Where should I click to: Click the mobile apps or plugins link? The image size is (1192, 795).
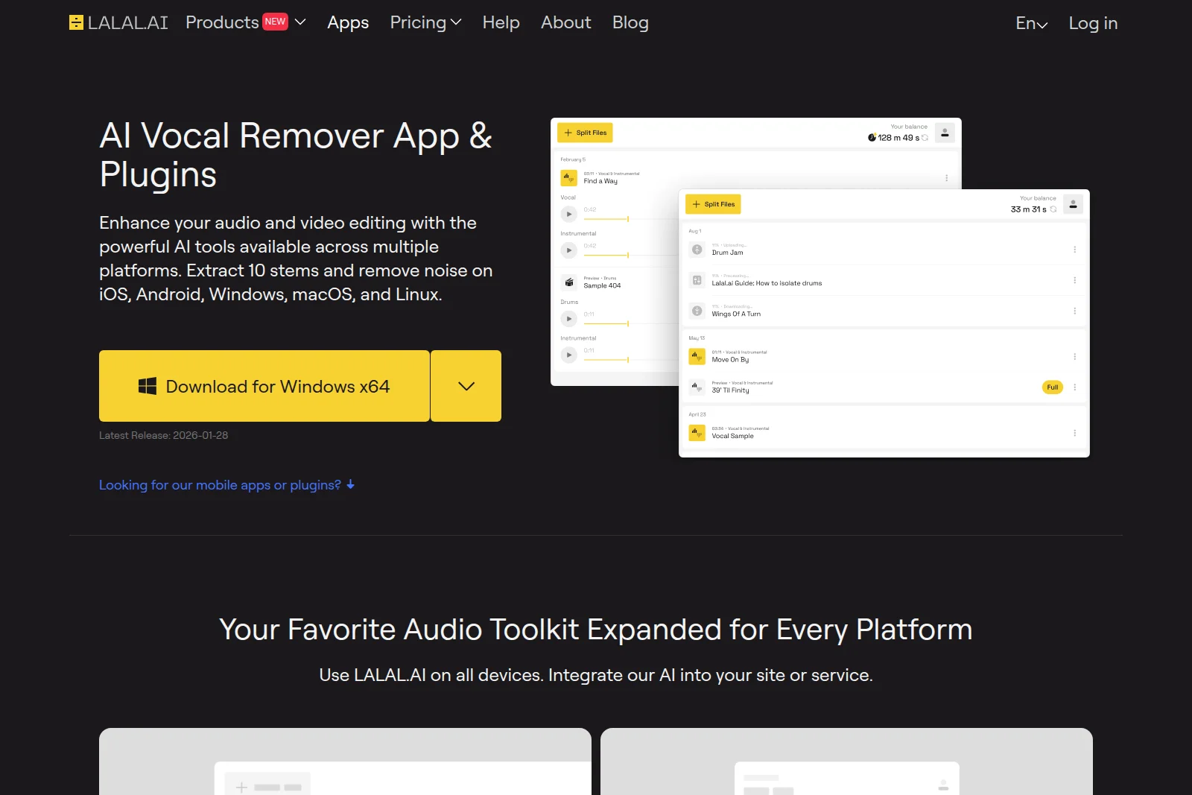tap(220, 485)
